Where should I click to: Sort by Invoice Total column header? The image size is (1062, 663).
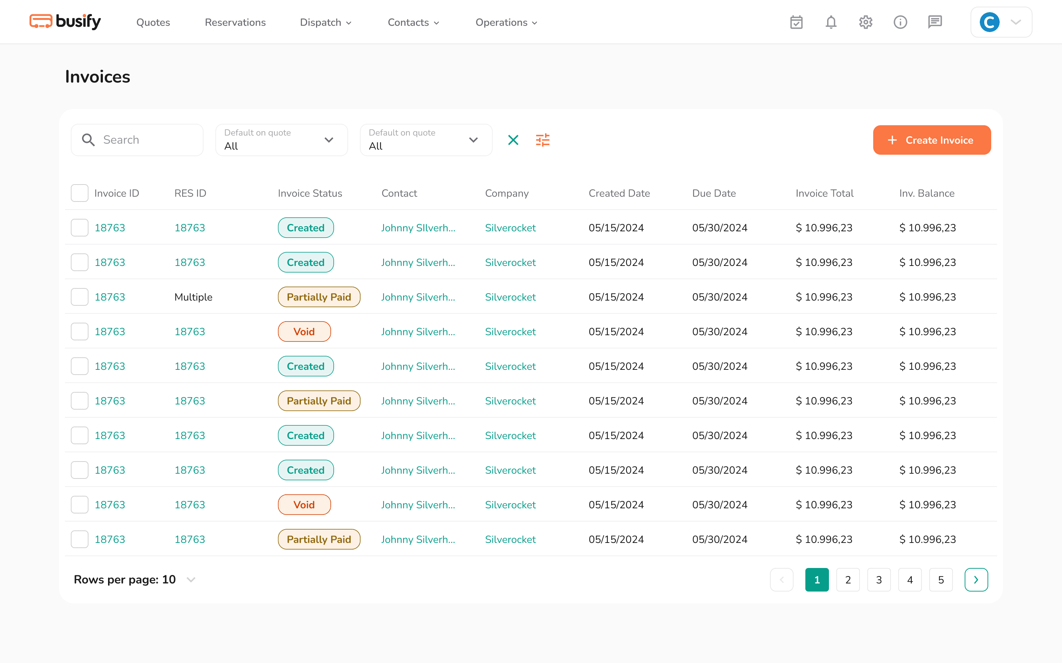[825, 193]
